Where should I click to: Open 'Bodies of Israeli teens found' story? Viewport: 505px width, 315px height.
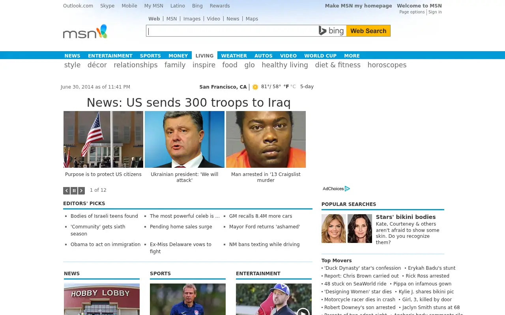tap(104, 216)
